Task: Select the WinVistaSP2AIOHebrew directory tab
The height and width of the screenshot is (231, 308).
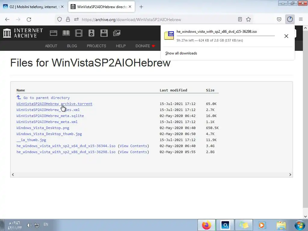Action: [101, 7]
